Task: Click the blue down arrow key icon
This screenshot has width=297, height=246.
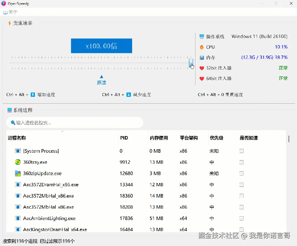Action: [x=129, y=94]
